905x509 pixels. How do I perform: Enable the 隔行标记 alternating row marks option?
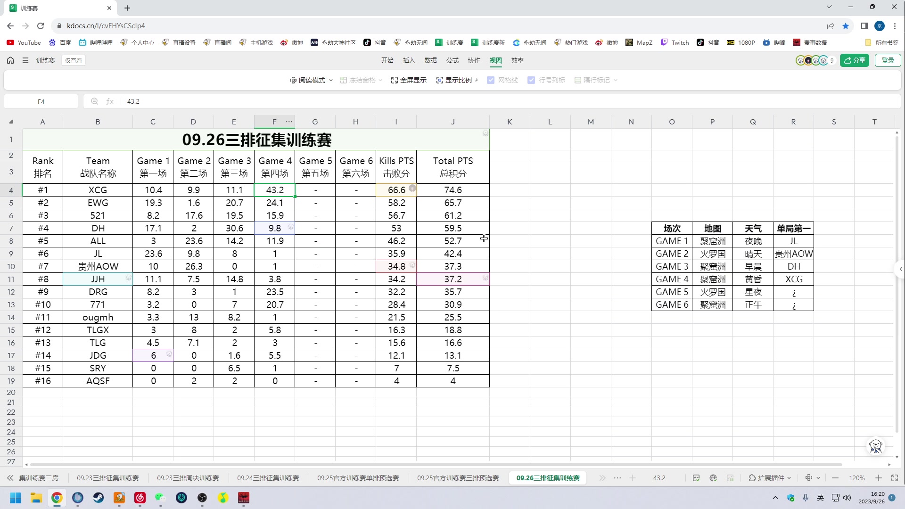[577, 80]
